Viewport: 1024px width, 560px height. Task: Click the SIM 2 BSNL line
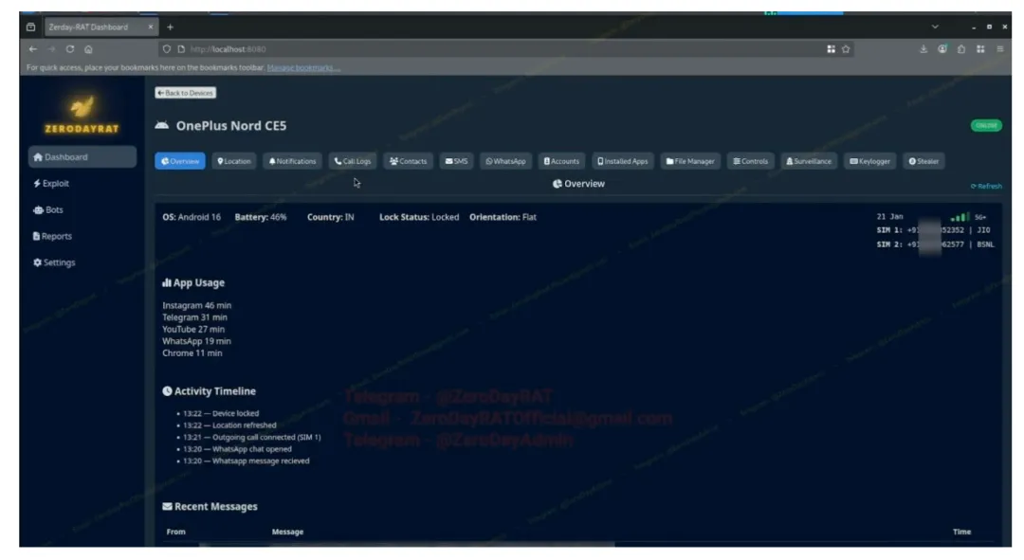pyautogui.click(x=935, y=244)
